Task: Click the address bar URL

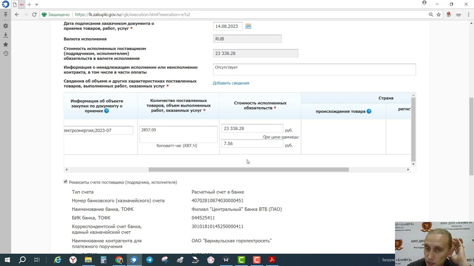Action: tap(132, 14)
